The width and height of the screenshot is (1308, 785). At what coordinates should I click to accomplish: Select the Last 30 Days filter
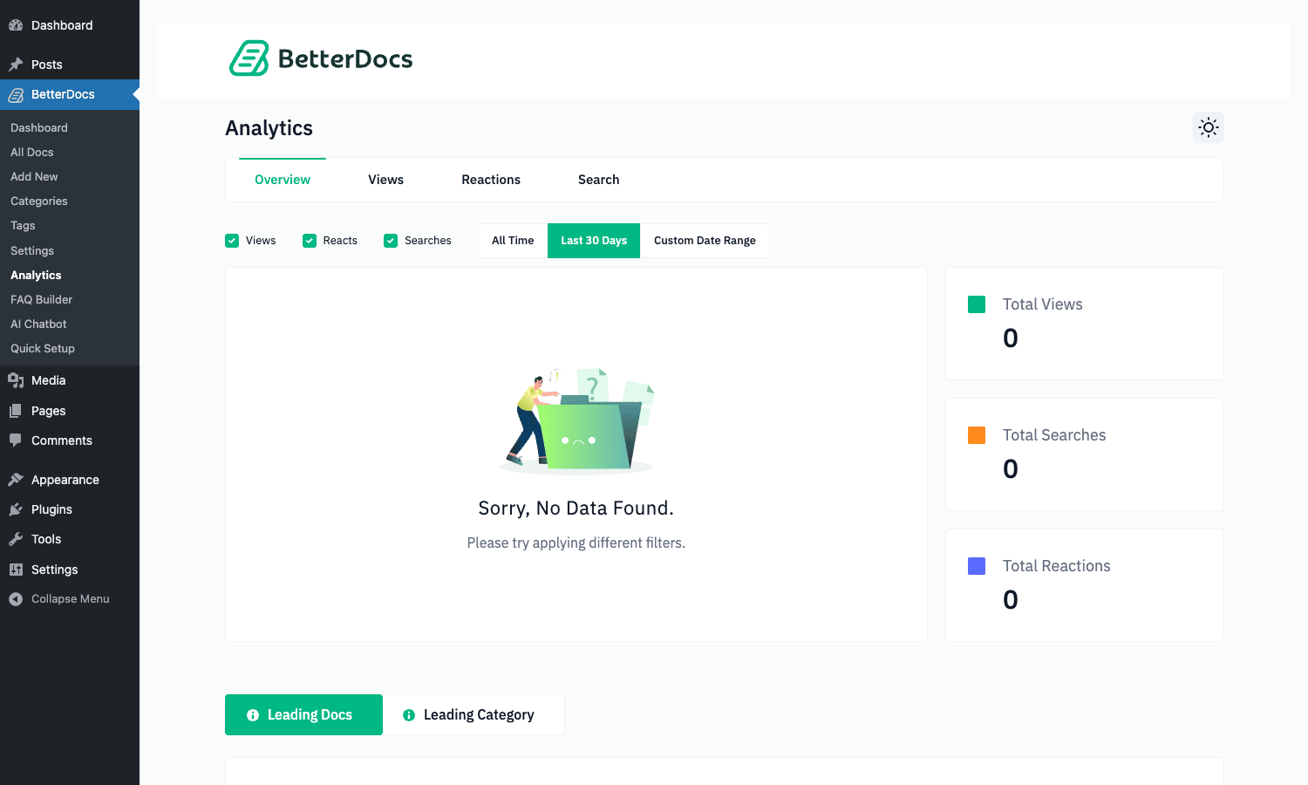(594, 241)
